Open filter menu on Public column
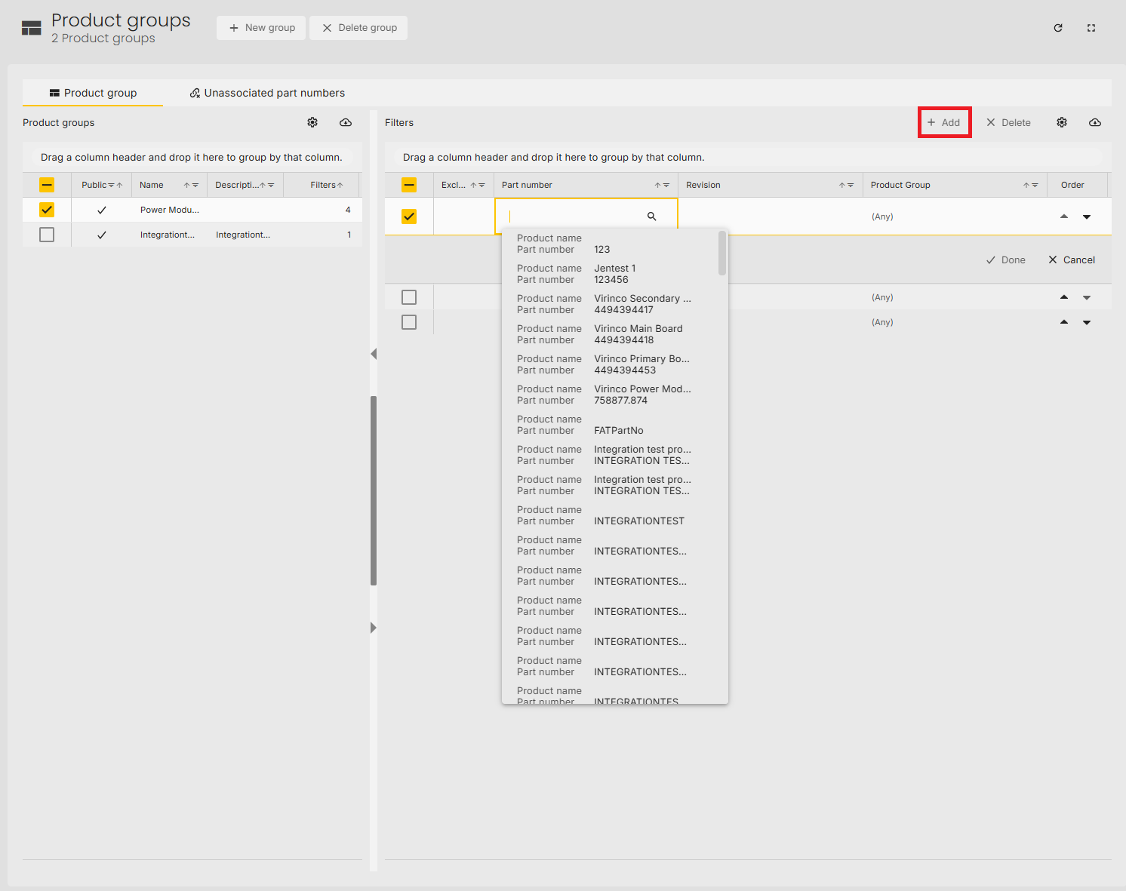Image resolution: width=1126 pixels, height=891 pixels. point(111,185)
